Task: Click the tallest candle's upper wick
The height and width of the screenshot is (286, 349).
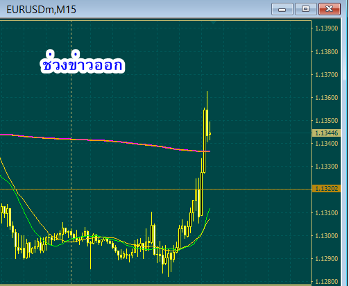Action: 207,100
